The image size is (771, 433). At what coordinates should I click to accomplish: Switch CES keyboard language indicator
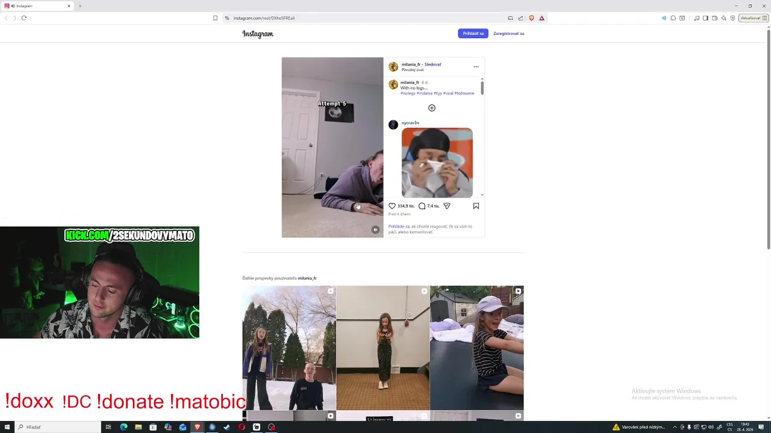(x=730, y=427)
